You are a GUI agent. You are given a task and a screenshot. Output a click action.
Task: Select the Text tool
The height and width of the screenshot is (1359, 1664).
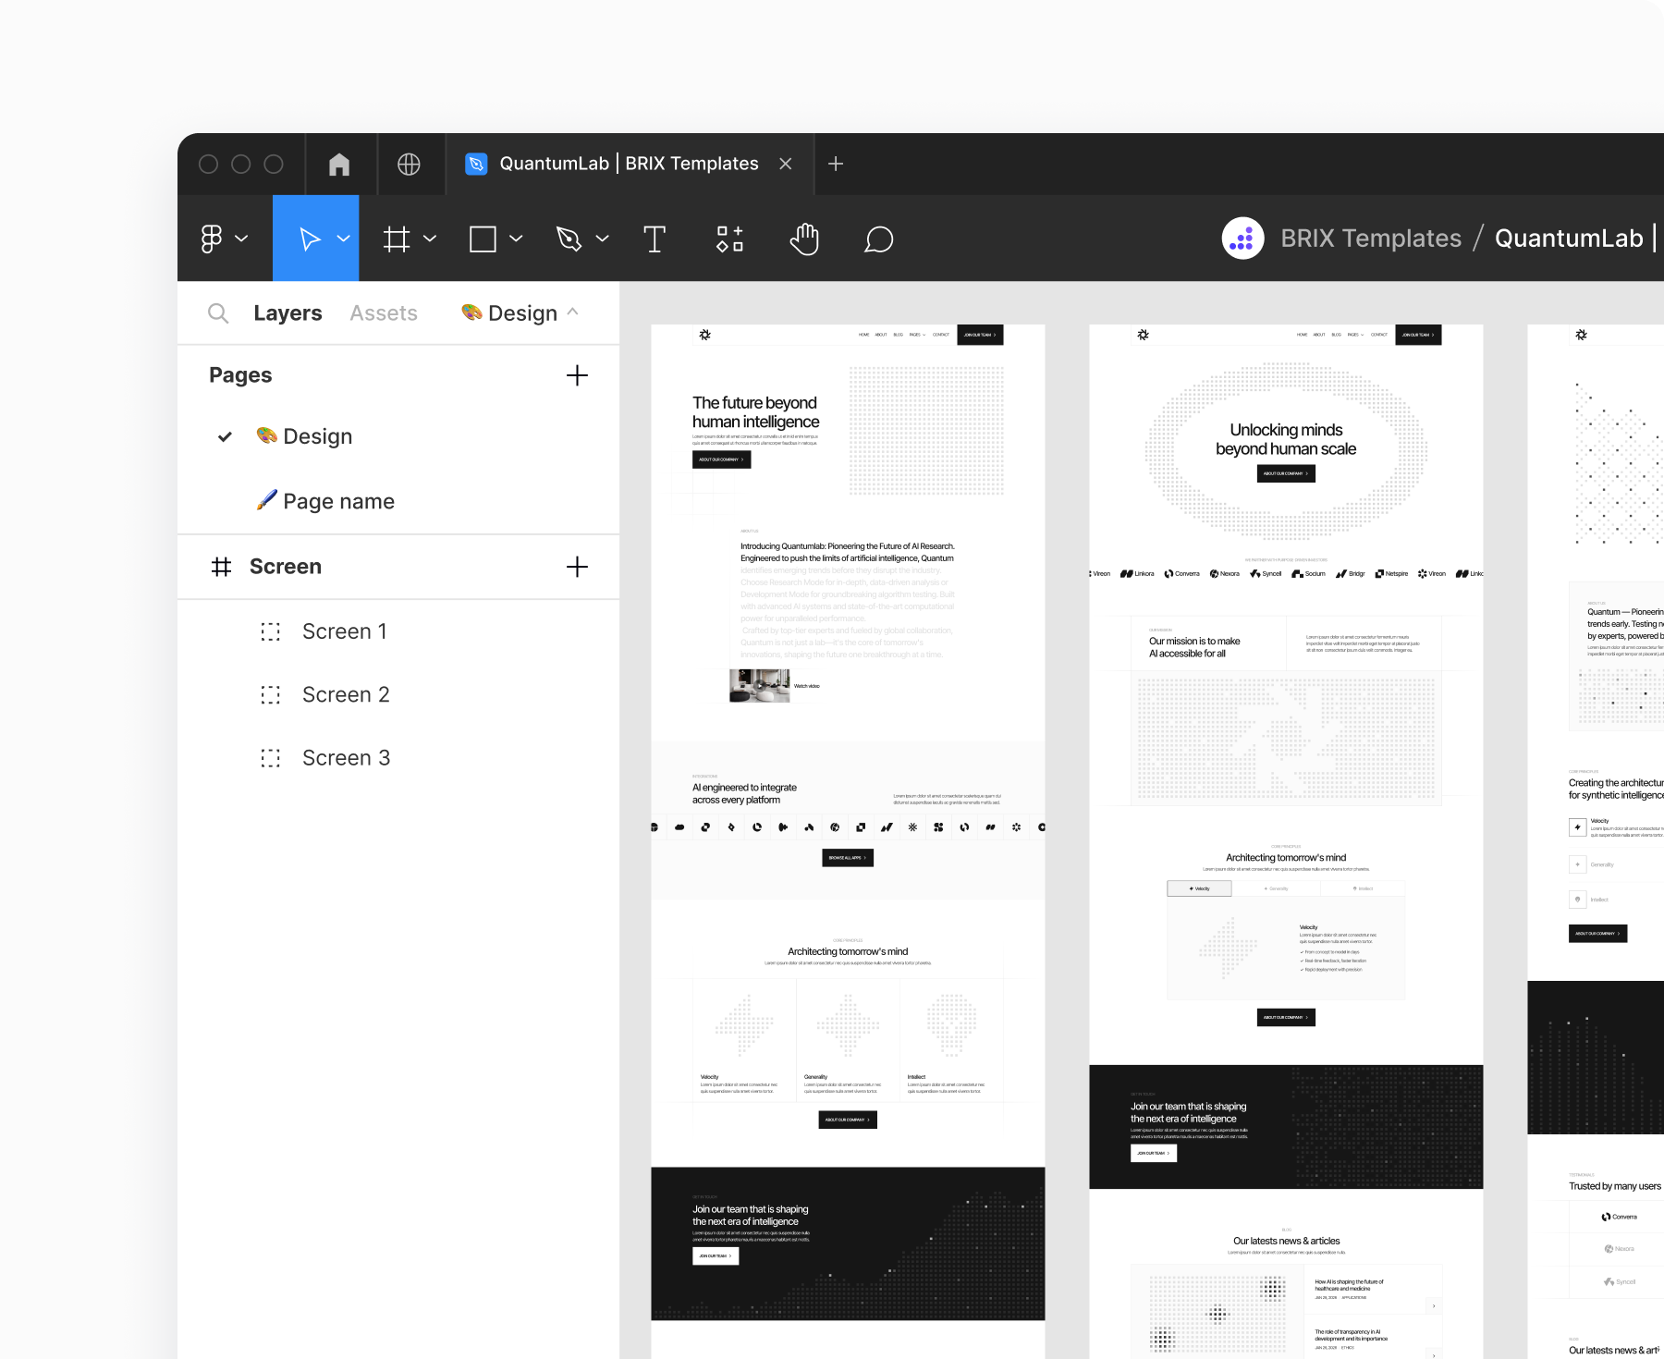tap(655, 239)
